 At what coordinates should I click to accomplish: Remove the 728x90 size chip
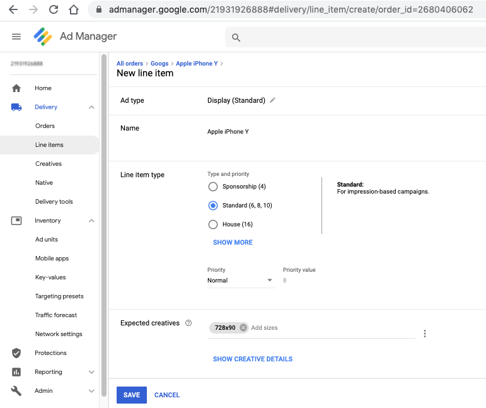pyautogui.click(x=243, y=328)
